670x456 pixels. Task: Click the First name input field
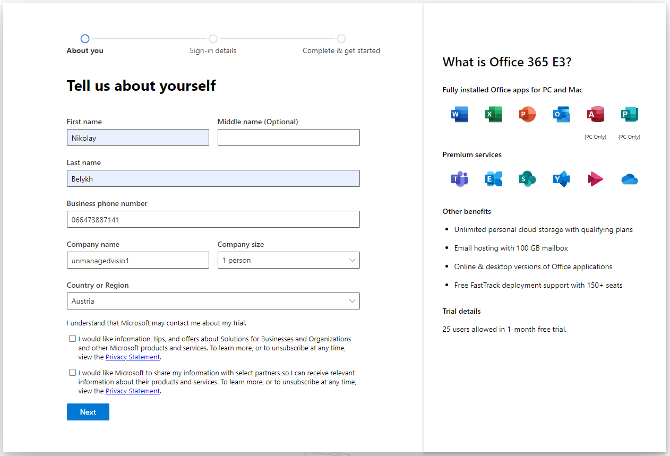point(138,137)
